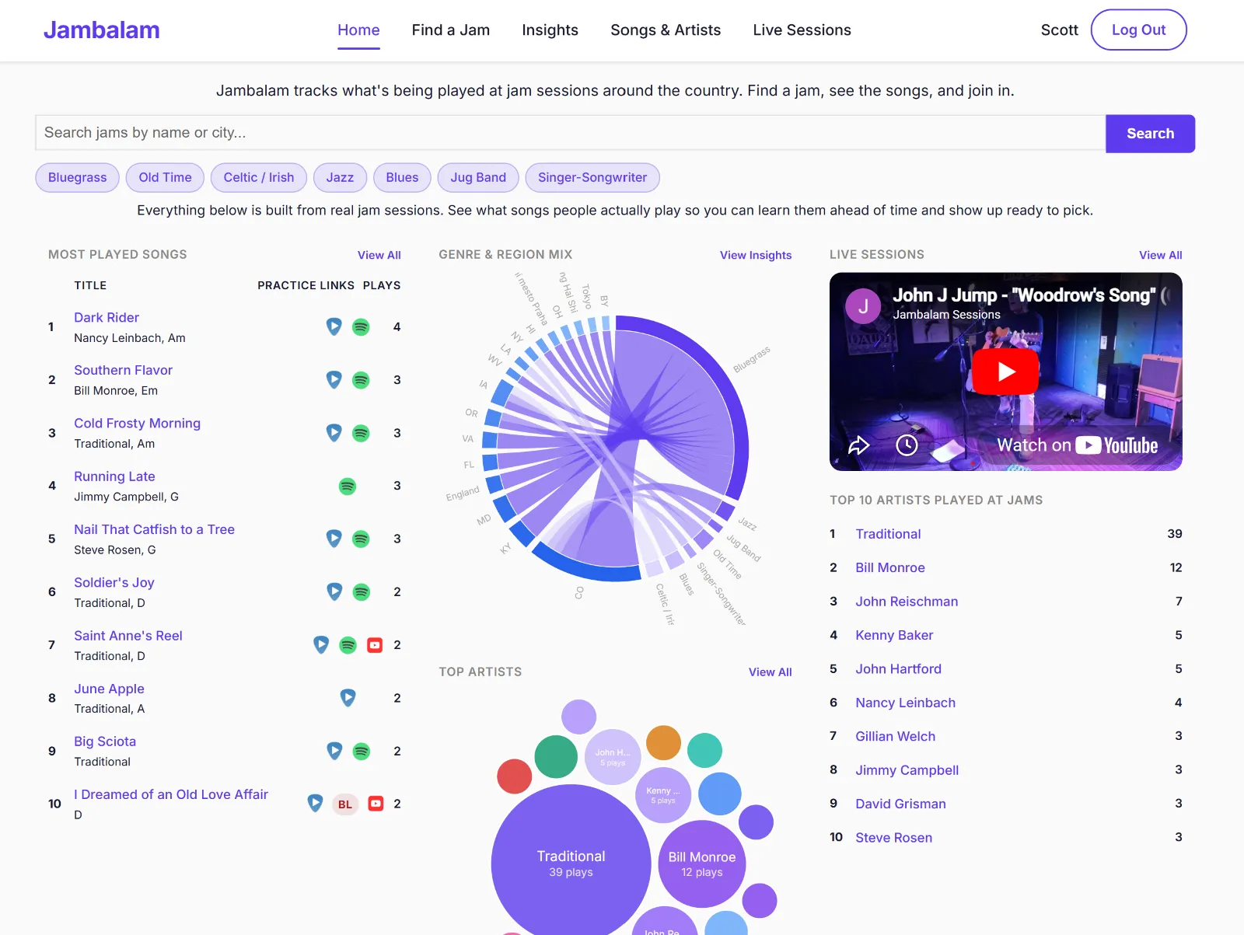
Task: Open Spotify link for Southern Flavor
Action: pyautogui.click(x=361, y=380)
